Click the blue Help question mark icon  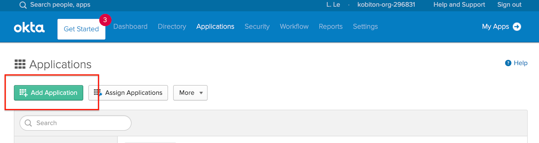click(508, 63)
